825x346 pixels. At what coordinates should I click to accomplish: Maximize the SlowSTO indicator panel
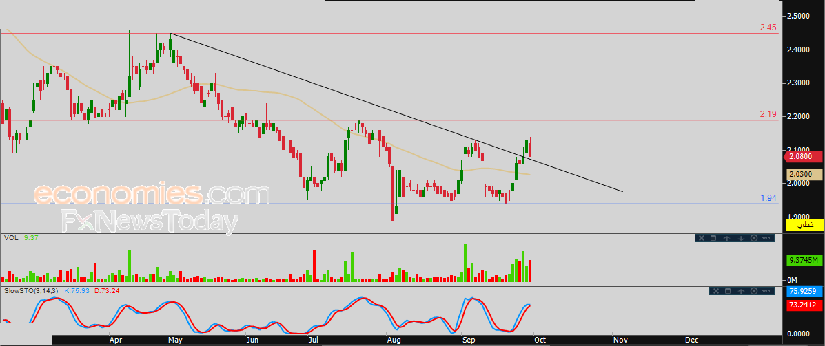pyautogui.click(x=728, y=291)
